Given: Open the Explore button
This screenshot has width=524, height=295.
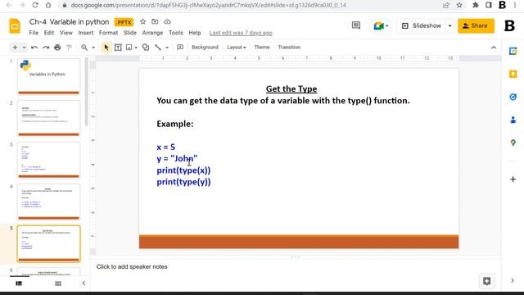Looking at the screenshot, I should pos(486,281).
